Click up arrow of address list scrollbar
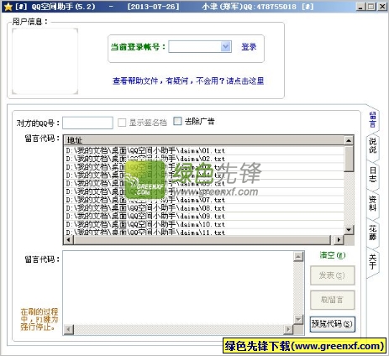Screen dimensions: 389x356 pos(349,140)
